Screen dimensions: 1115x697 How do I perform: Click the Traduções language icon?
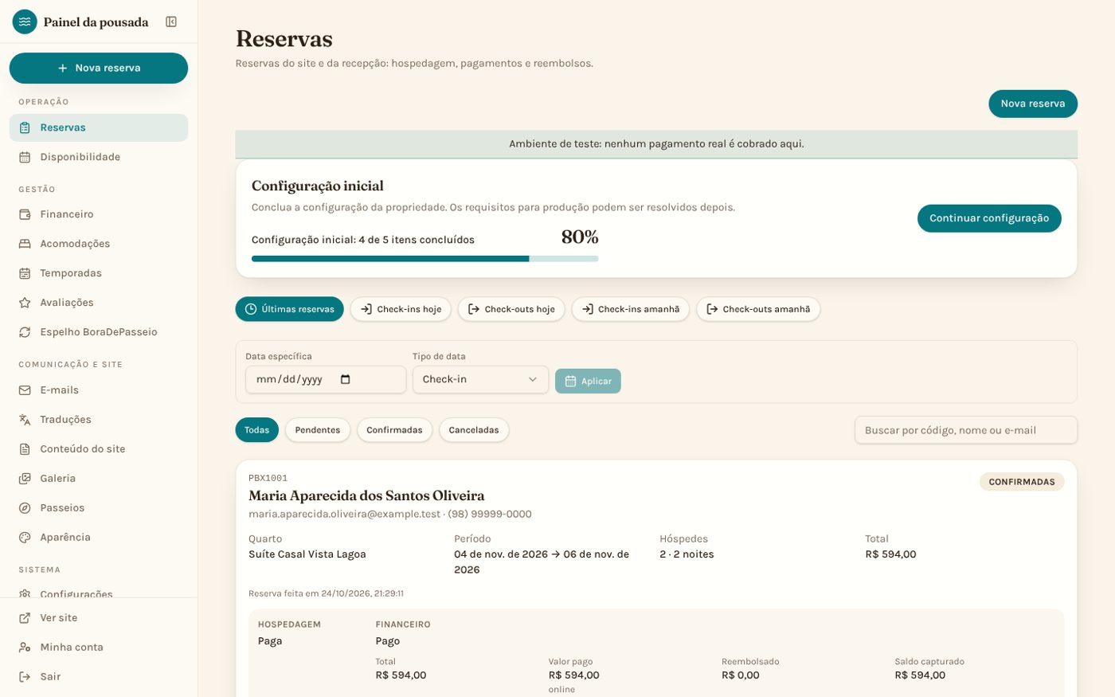coord(25,420)
